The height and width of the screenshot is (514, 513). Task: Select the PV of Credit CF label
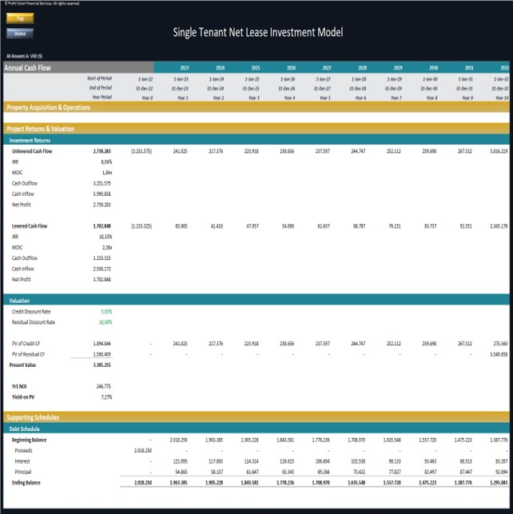tap(26, 344)
